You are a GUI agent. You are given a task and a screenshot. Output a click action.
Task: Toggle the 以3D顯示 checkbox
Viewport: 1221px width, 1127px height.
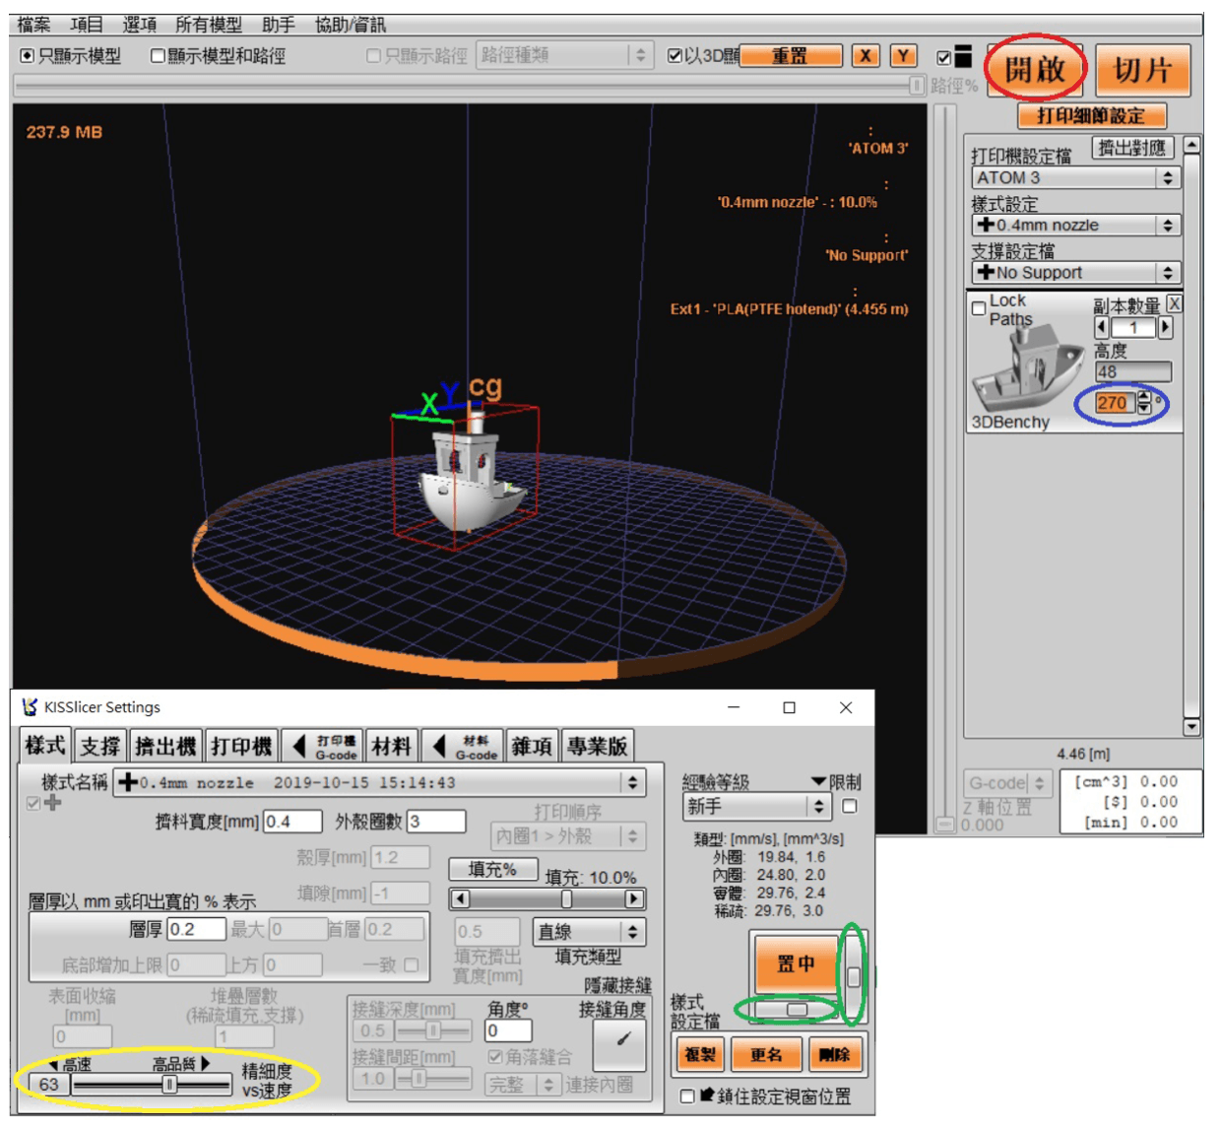coord(675,56)
